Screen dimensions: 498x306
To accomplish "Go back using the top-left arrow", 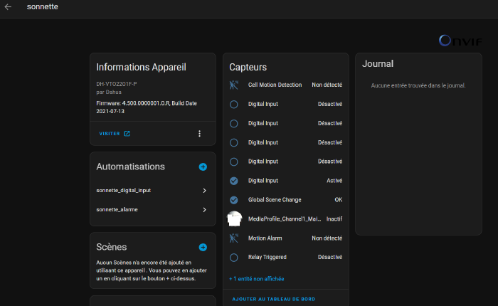I will point(8,7).
